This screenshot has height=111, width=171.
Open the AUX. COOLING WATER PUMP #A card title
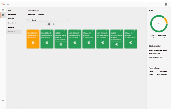(75, 34)
